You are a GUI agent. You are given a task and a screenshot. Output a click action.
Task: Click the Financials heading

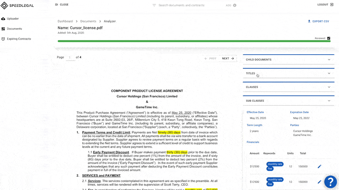pos(253,142)
